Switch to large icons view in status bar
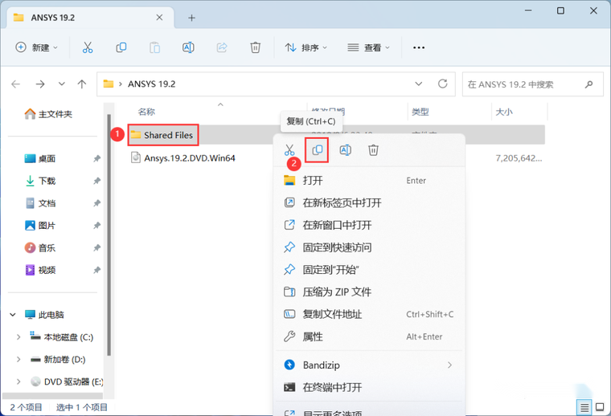The image size is (611, 416). [600, 407]
